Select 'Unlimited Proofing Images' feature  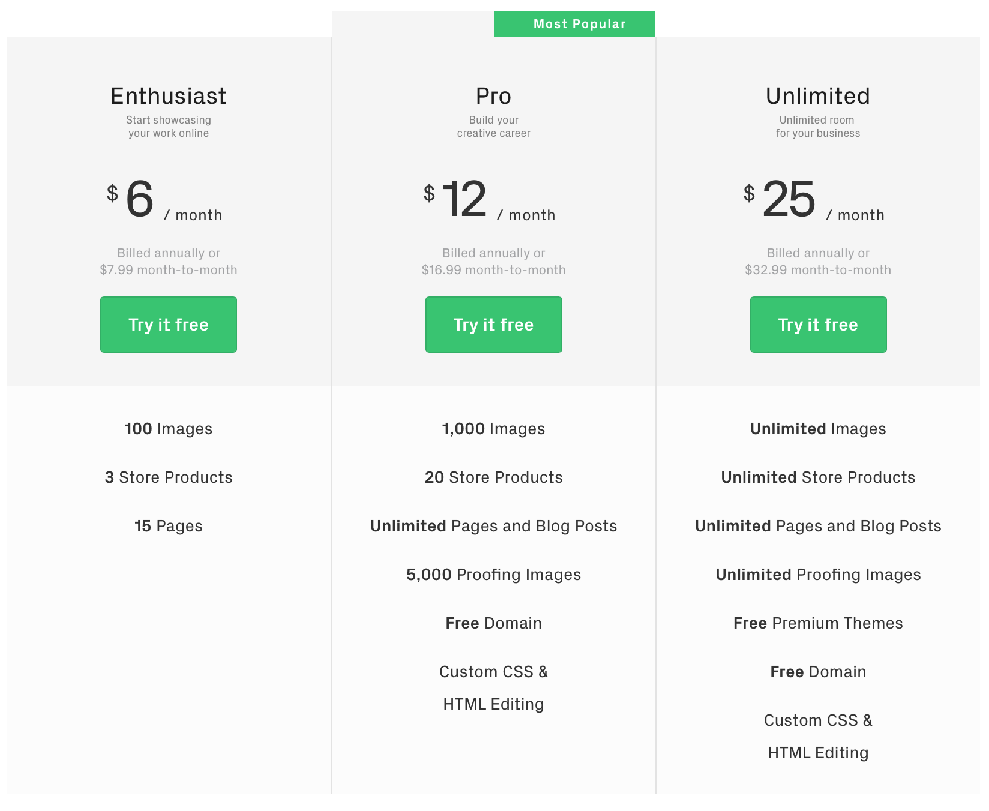click(x=818, y=575)
